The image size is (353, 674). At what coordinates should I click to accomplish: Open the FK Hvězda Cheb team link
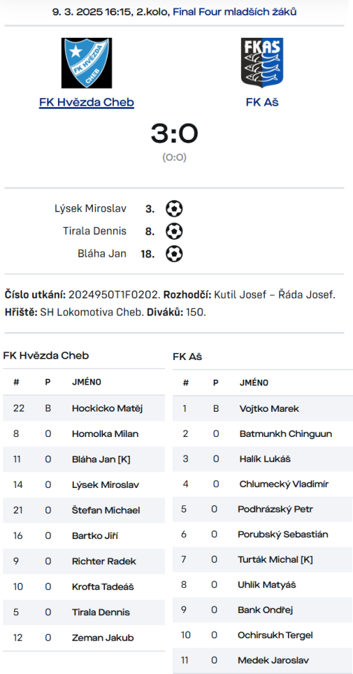(87, 102)
